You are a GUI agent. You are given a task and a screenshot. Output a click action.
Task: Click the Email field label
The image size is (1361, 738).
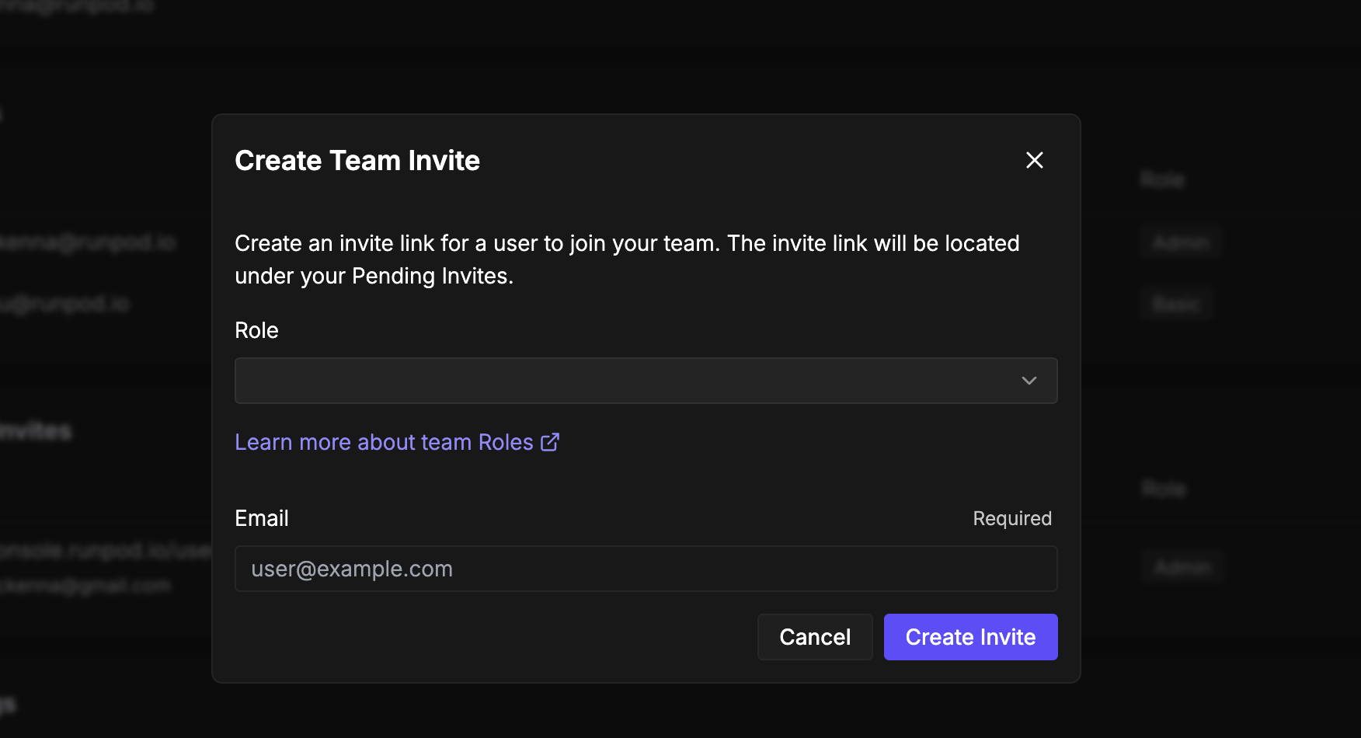[x=261, y=518]
